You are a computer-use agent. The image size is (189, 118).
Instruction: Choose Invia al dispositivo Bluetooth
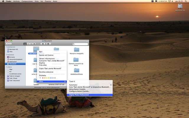tap(90, 87)
